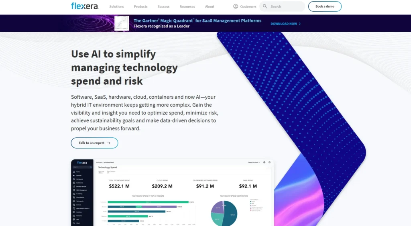Click the Download Now link in the banner
The width and height of the screenshot is (411, 226).
pos(285,24)
